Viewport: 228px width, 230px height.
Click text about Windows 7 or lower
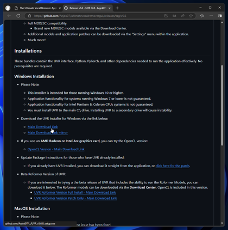click(89, 99)
